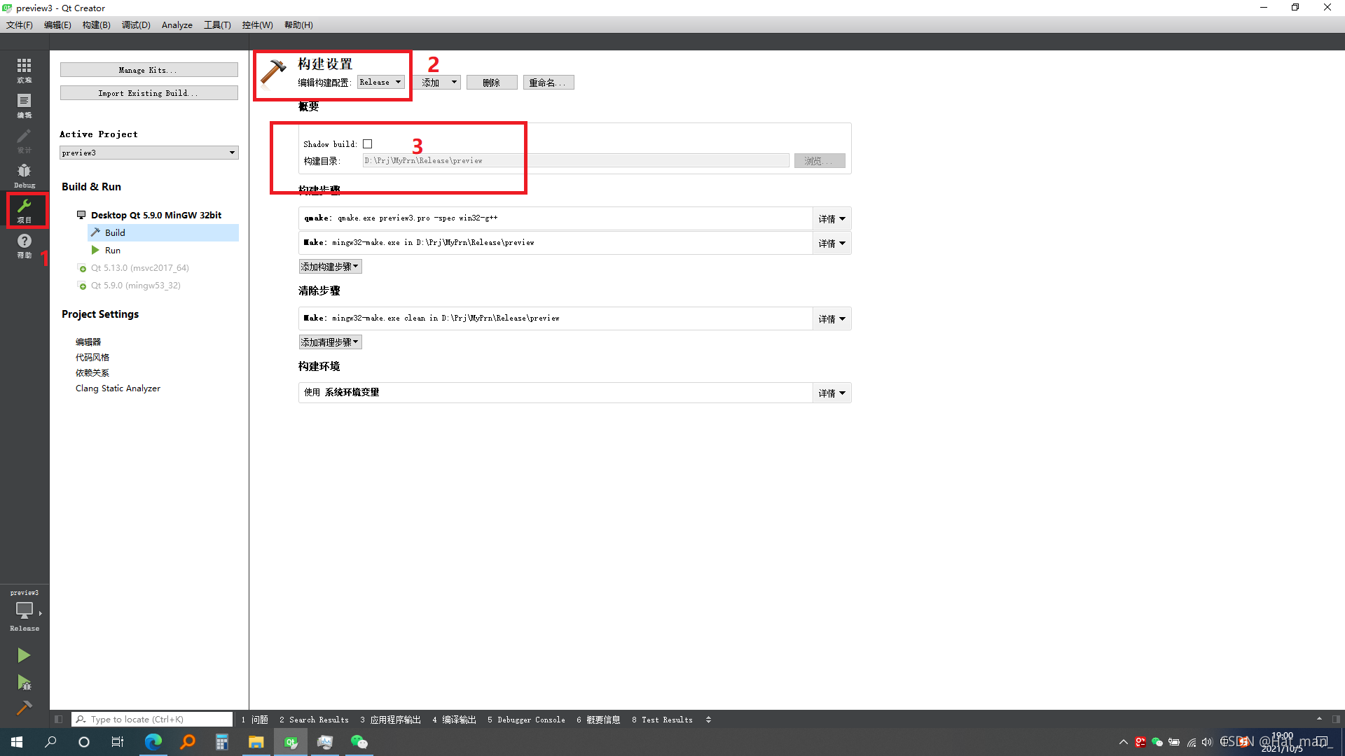Click the 帮助 (Help) mode icon
This screenshot has height=756, width=1345.
[24, 245]
